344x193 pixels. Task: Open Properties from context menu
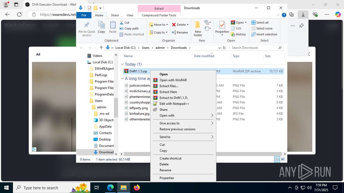point(183,178)
